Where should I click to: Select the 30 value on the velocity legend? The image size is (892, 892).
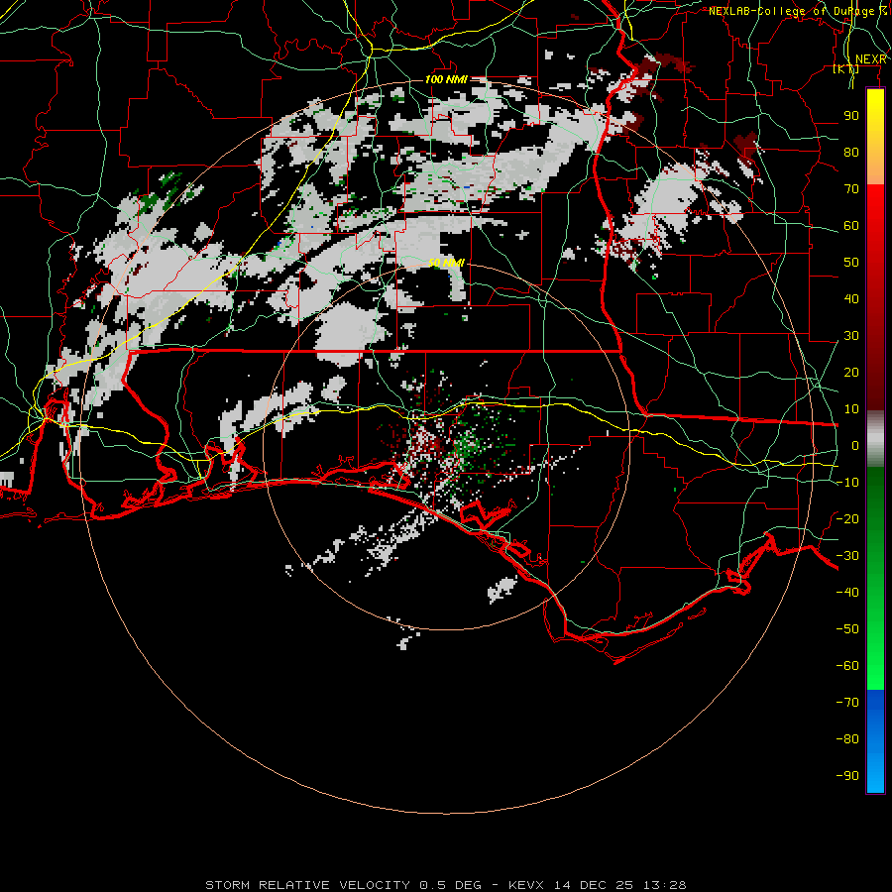851,336
